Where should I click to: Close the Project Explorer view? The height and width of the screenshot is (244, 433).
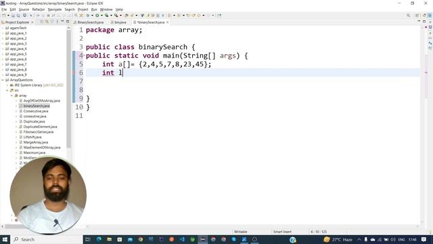click(x=32, y=22)
